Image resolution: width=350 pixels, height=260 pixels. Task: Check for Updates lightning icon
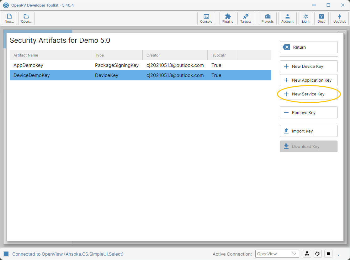[340, 18]
